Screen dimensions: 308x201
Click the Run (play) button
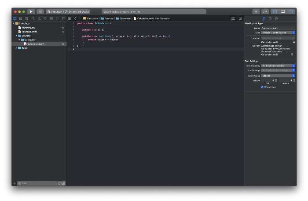point(31,11)
